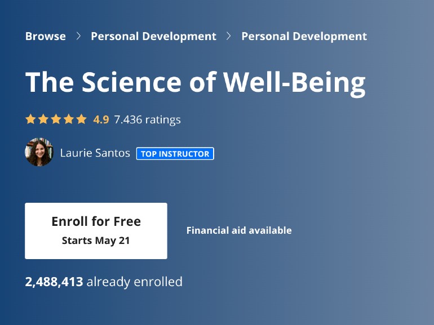Viewport: 434px width, 325px height.
Task: Click the first rating star
Action: click(x=30, y=119)
